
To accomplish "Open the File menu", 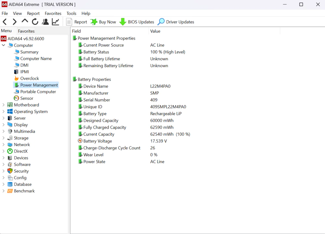I will pyautogui.click(x=5, y=13).
